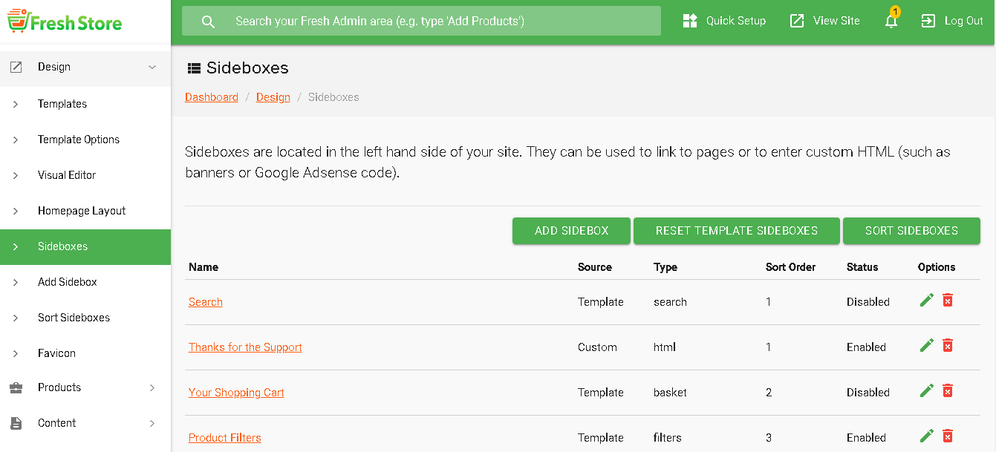
Task: Edit the Your Shopping Cart sidebox
Action: (926, 390)
